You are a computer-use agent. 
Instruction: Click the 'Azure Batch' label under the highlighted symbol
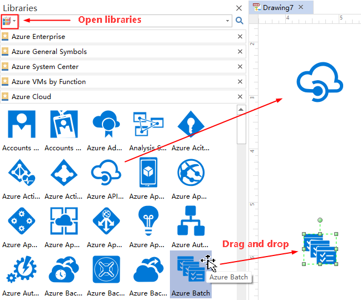191,293
